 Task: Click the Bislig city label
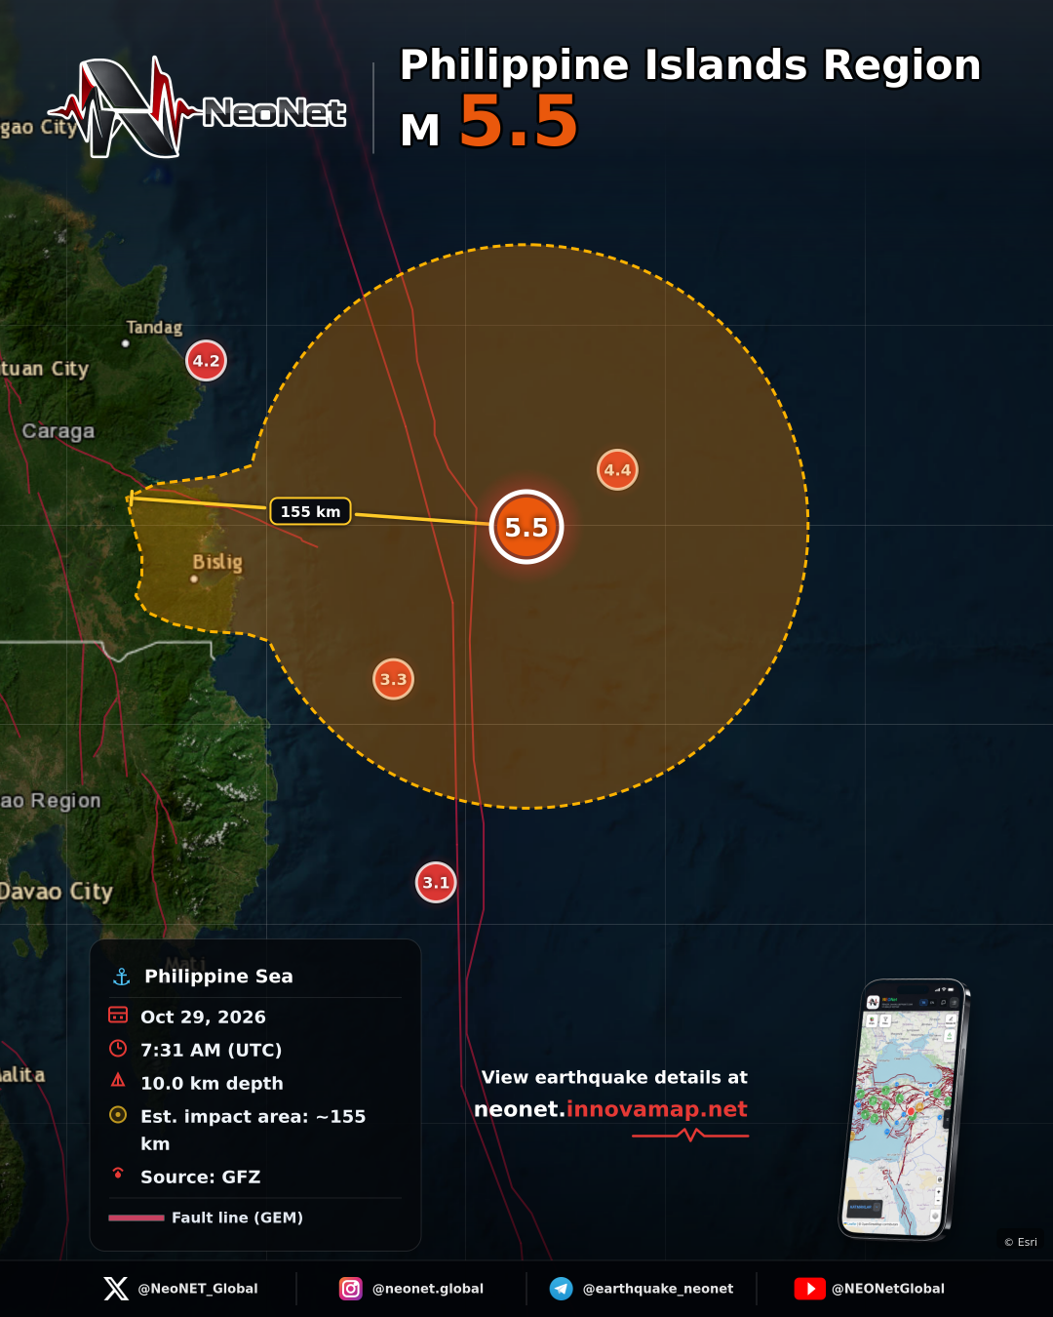pyautogui.click(x=217, y=562)
